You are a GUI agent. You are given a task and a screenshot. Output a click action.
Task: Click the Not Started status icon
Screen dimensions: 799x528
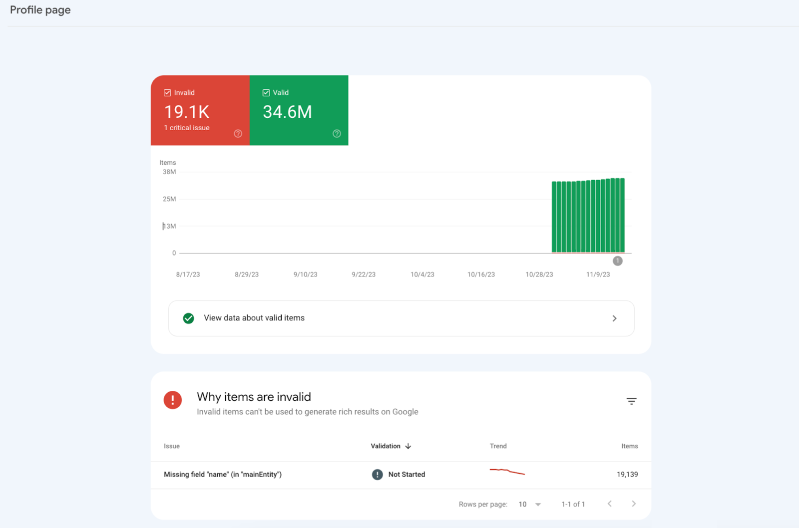pyautogui.click(x=377, y=474)
